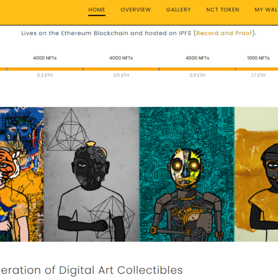
Task: View the golden background masked NFT
Action: click(x=256, y=174)
